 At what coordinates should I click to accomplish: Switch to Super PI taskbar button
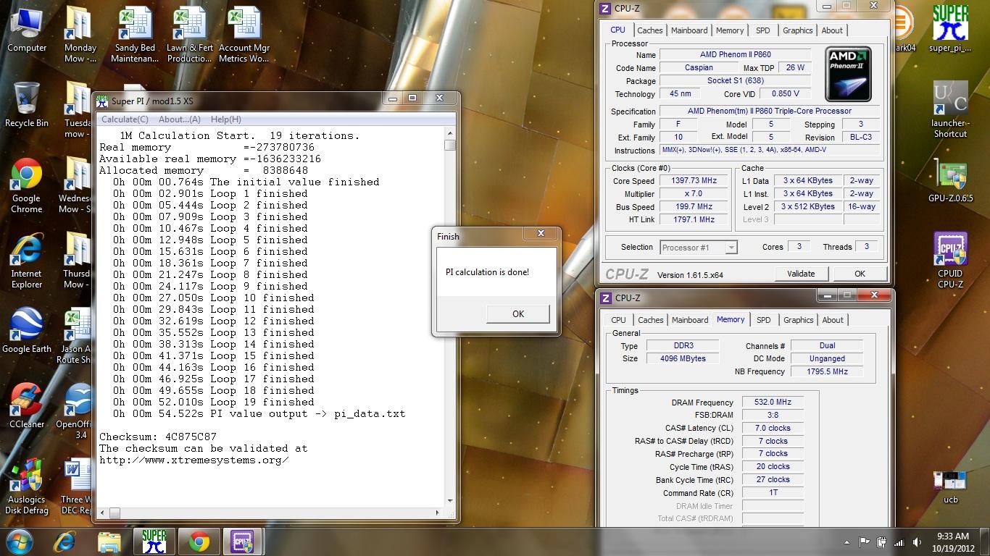(154, 542)
